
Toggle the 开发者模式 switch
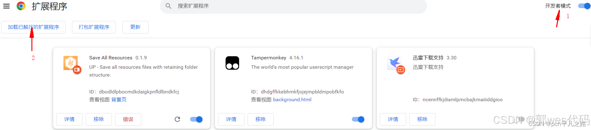[584, 6]
